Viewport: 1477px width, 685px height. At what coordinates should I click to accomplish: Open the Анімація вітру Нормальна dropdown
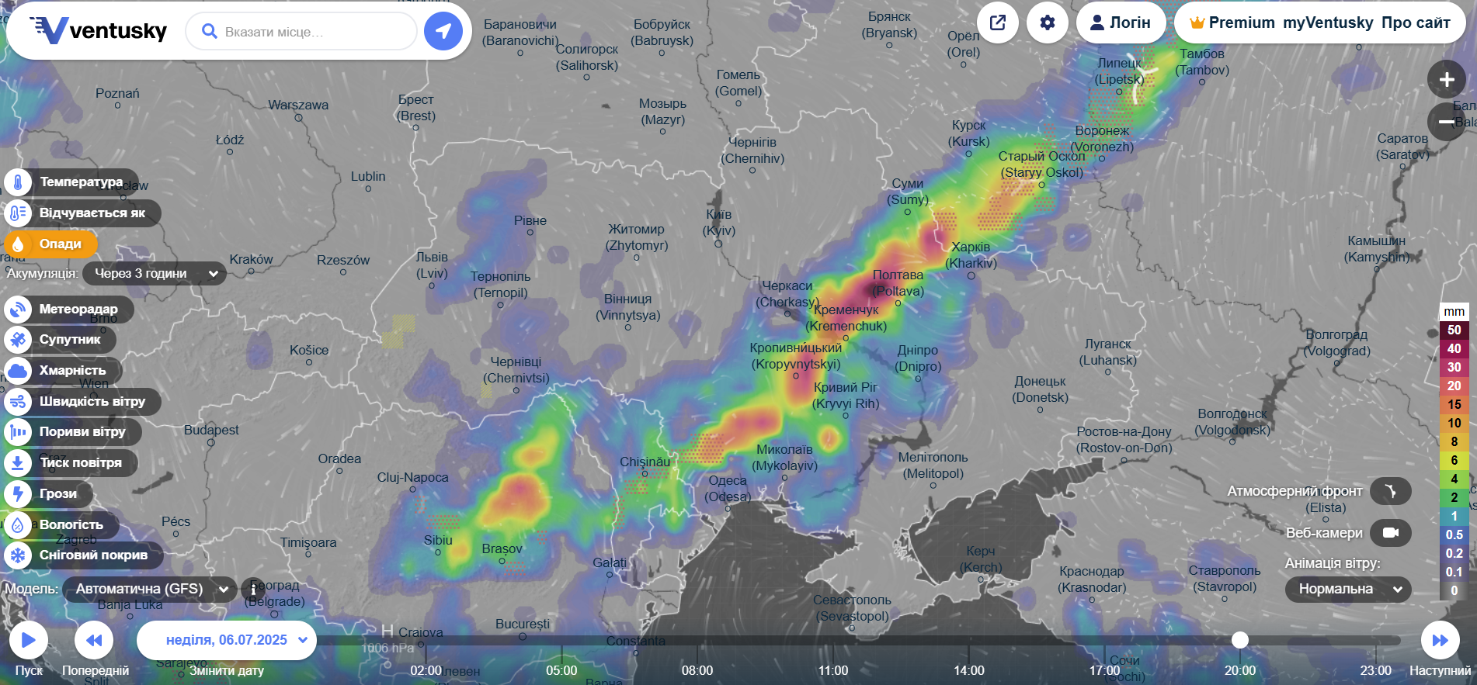pyautogui.click(x=1348, y=589)
